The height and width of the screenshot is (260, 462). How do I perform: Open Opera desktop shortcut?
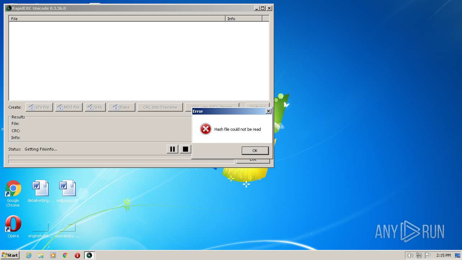pyautogui.click(x=13, y=227)
